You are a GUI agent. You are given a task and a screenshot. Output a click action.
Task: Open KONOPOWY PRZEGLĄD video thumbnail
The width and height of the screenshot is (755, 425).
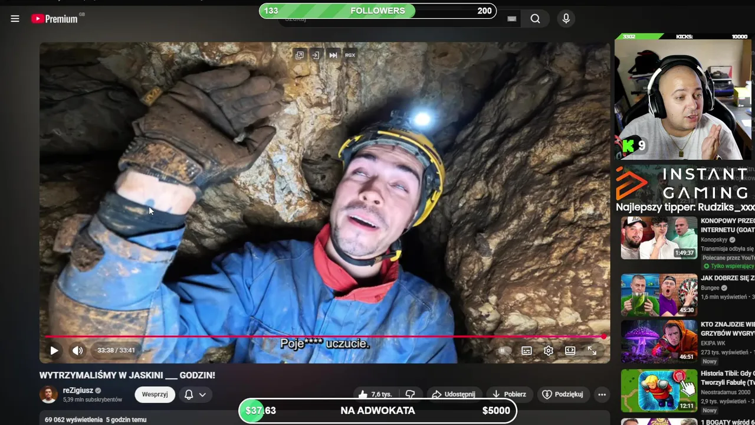(659, 238)
